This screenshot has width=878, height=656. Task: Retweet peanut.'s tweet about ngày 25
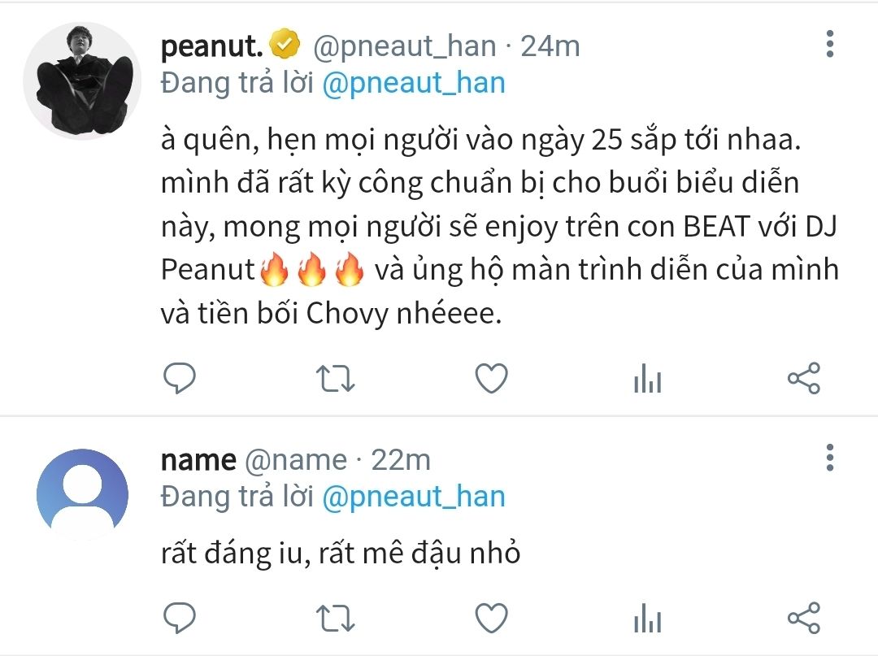[334, 379]
